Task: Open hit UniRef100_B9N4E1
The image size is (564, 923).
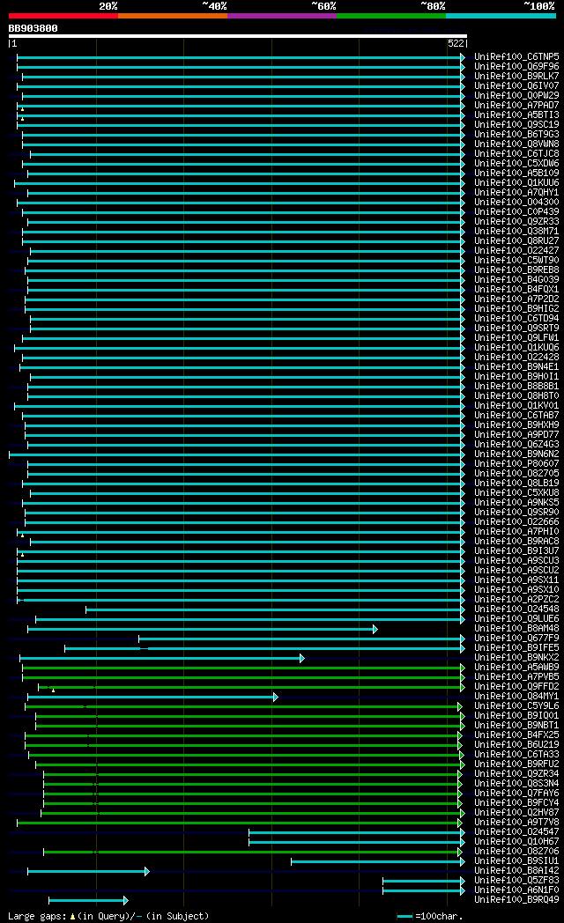Action: [x=516, y=366]
